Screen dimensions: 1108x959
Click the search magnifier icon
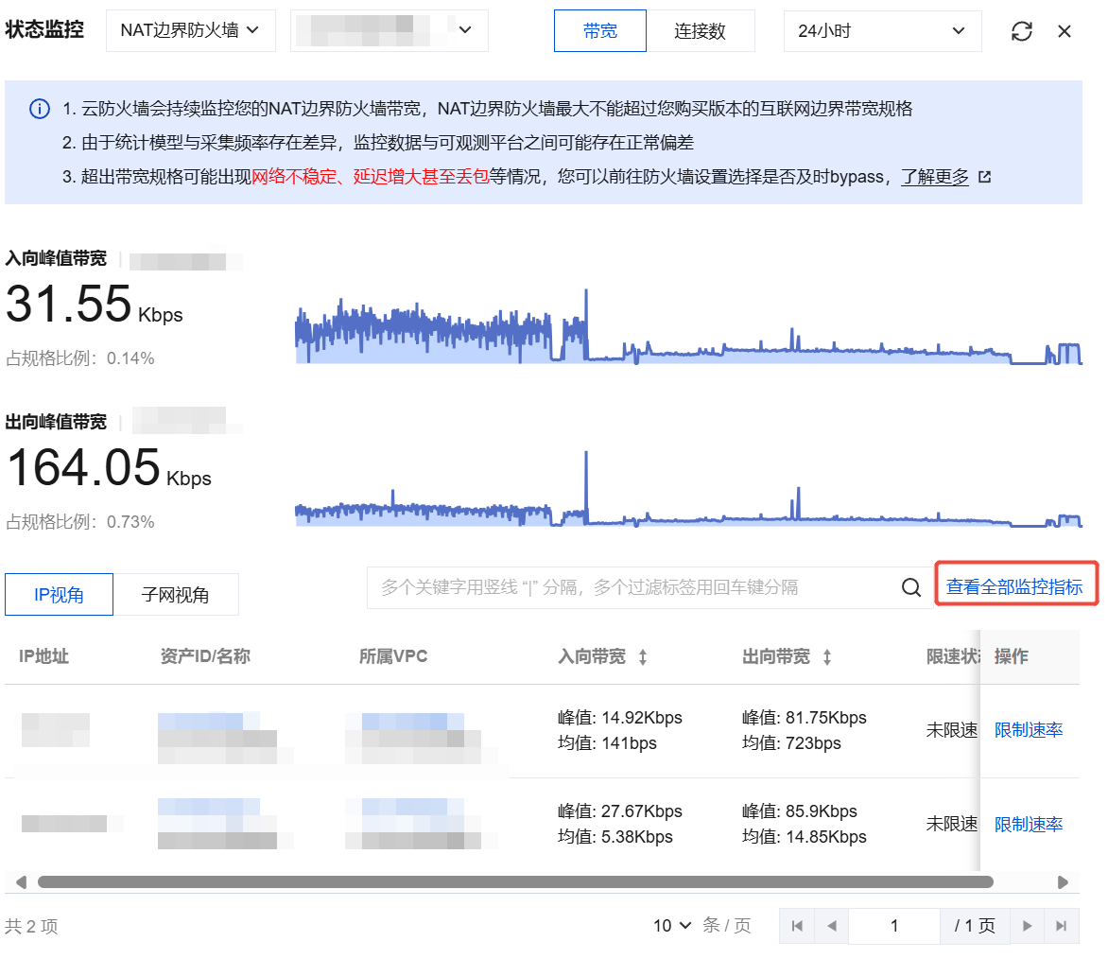click(x=910, y=588)
